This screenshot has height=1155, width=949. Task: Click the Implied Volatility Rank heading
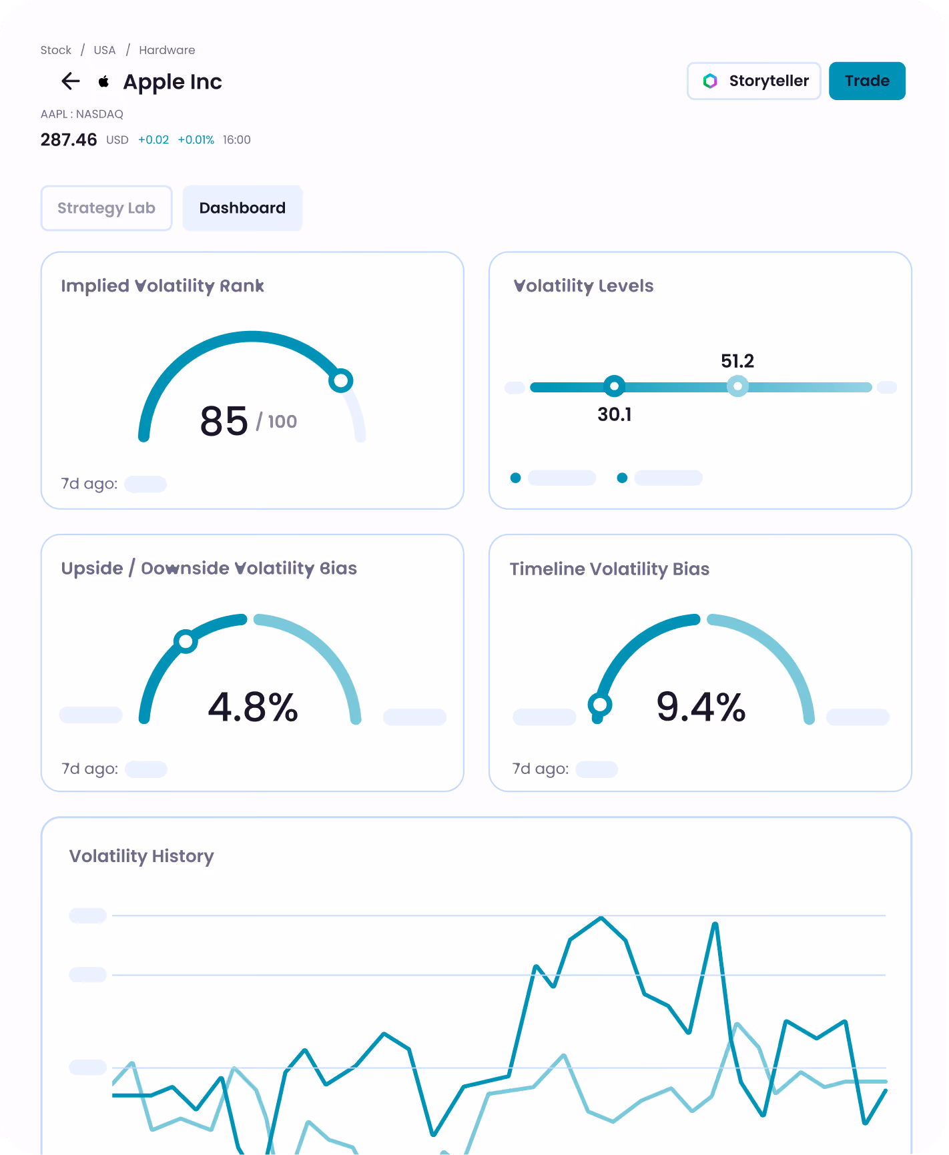162,286
